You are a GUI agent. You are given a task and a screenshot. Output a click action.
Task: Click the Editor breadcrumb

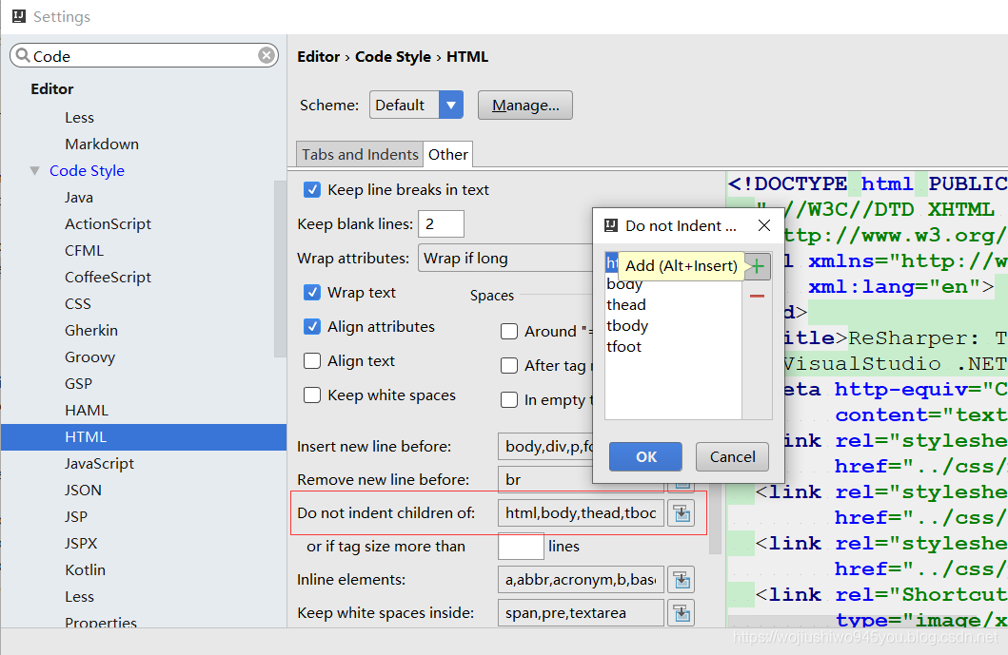[318, 56]
